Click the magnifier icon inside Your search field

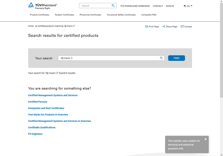pyautogui.click(x=161, y=58)
